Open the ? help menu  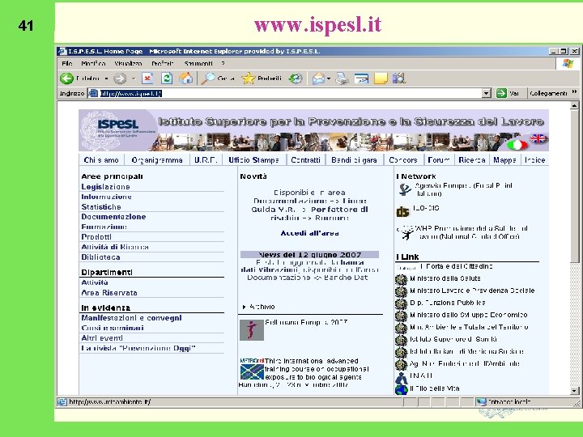223,64
